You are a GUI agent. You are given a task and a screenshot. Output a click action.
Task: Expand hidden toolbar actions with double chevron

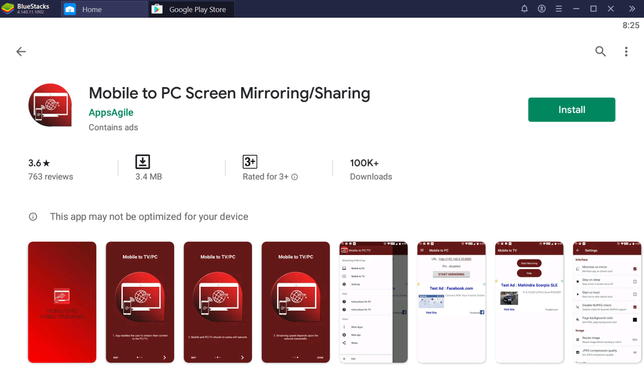(x=632, y=9)
